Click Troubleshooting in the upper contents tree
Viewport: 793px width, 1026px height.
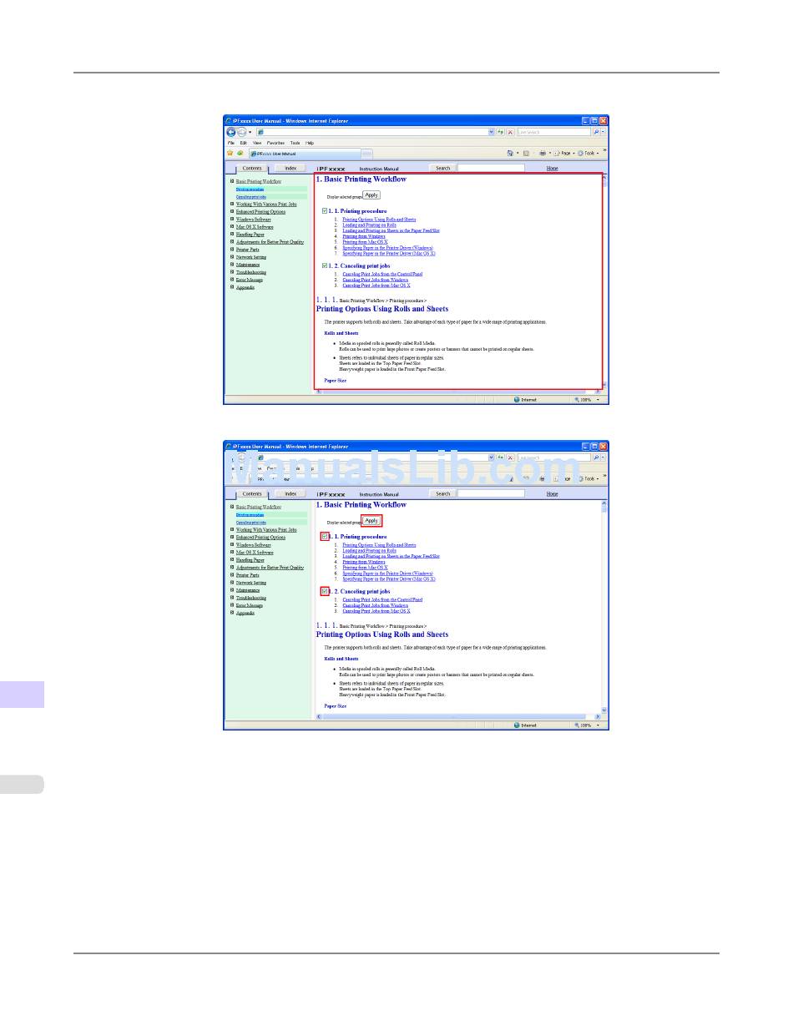click(x=251, y=272)
